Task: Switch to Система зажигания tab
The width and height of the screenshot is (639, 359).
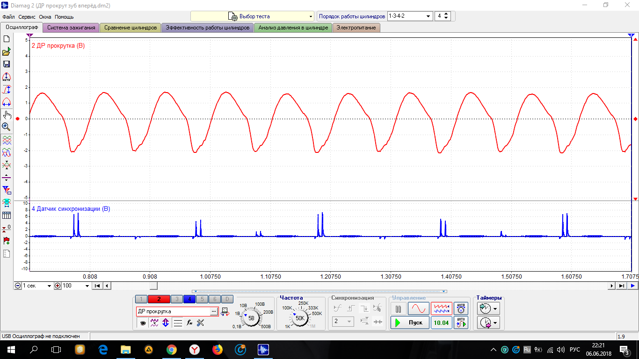Action: [71, 28]
